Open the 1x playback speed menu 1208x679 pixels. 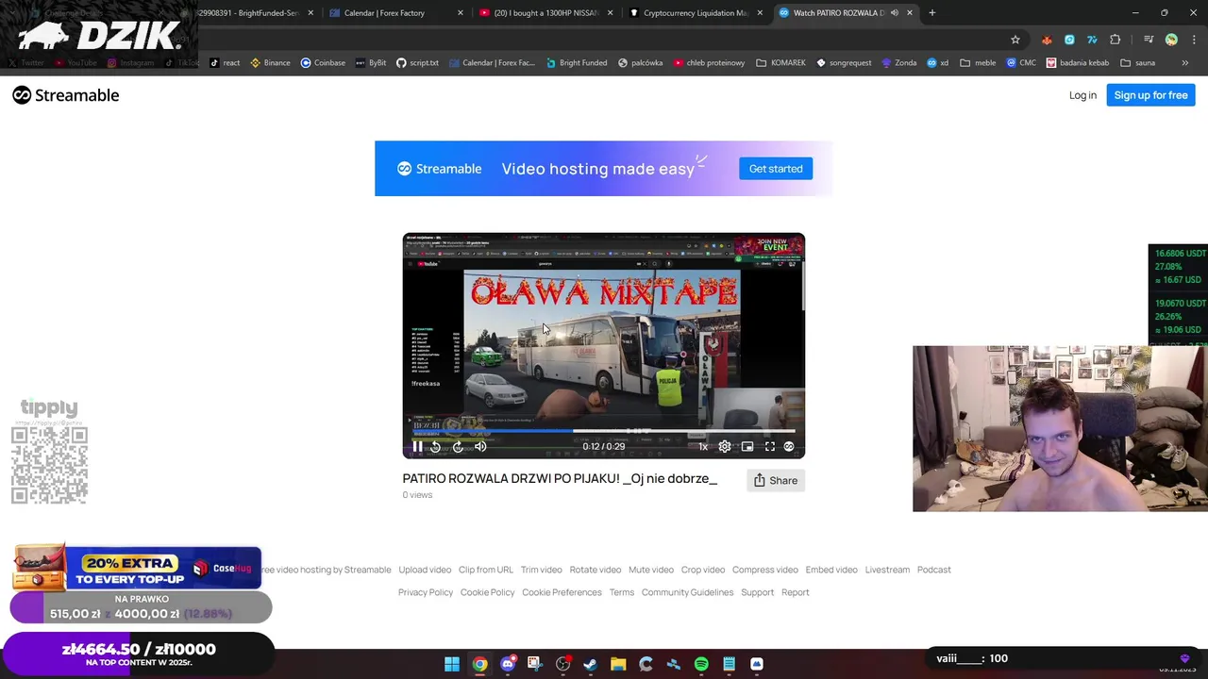coord(702,447)
